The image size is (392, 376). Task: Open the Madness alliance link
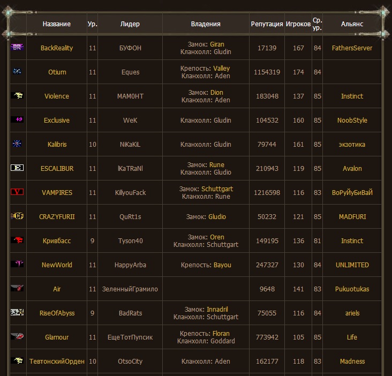(x=352, y=362)
